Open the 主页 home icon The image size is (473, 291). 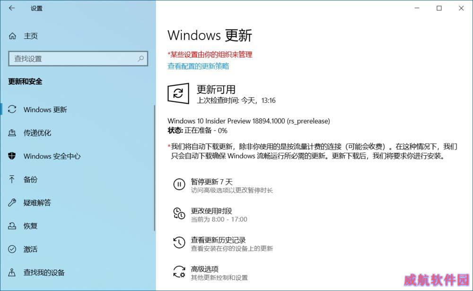[12, 36]
